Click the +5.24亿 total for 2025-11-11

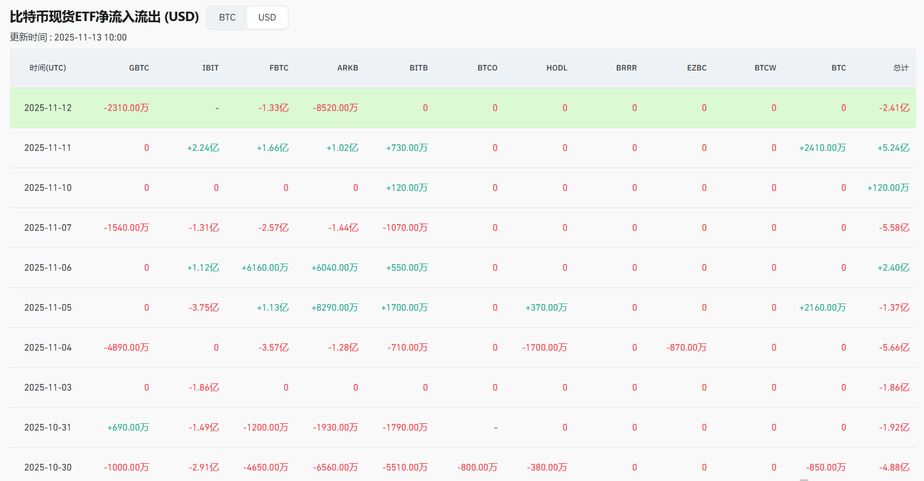pos(893,148)
